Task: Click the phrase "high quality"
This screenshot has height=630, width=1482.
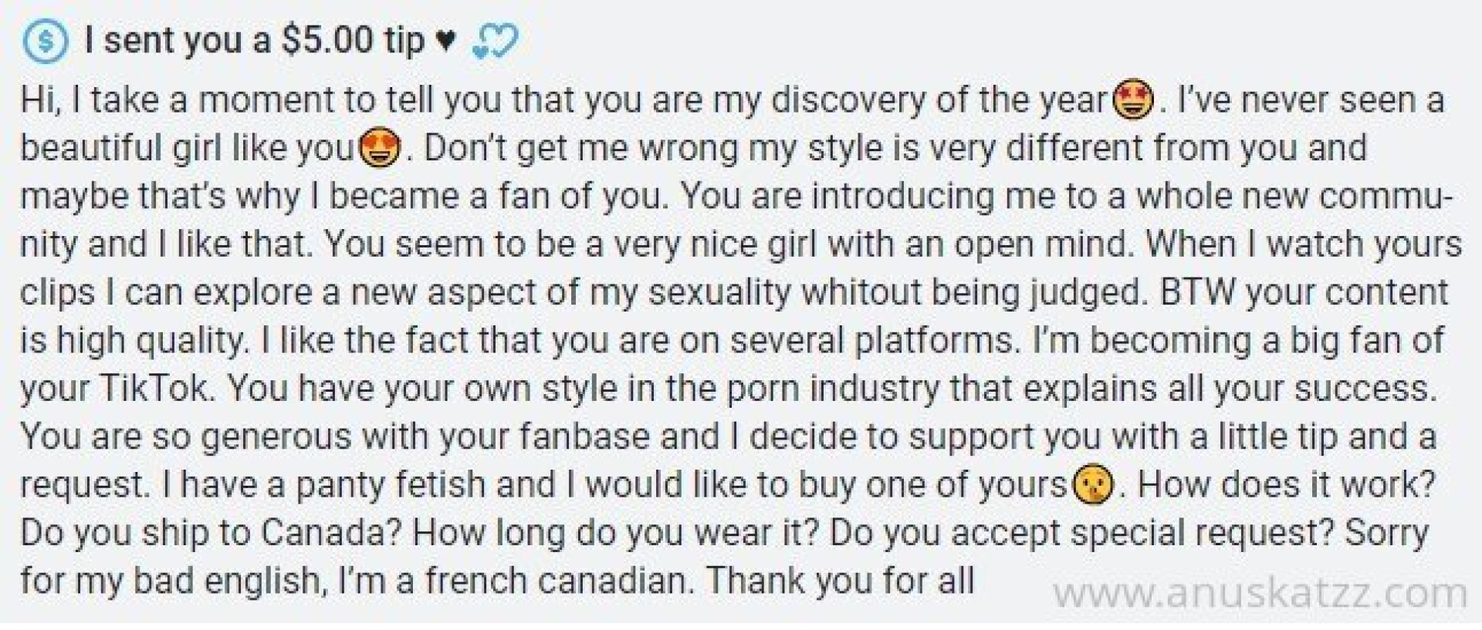Action: pos(150,340)
